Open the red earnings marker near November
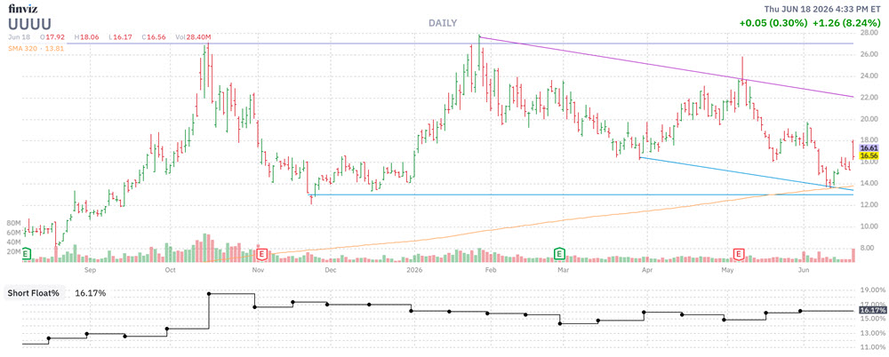 [261, 254]
